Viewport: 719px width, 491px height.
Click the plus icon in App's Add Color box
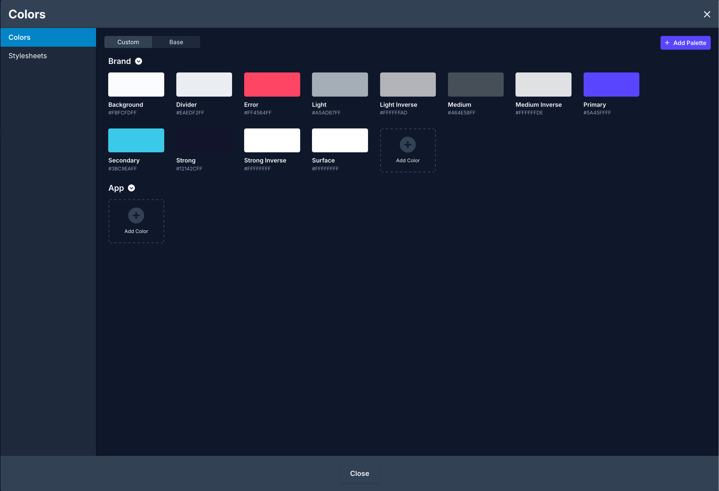[136, 215]
